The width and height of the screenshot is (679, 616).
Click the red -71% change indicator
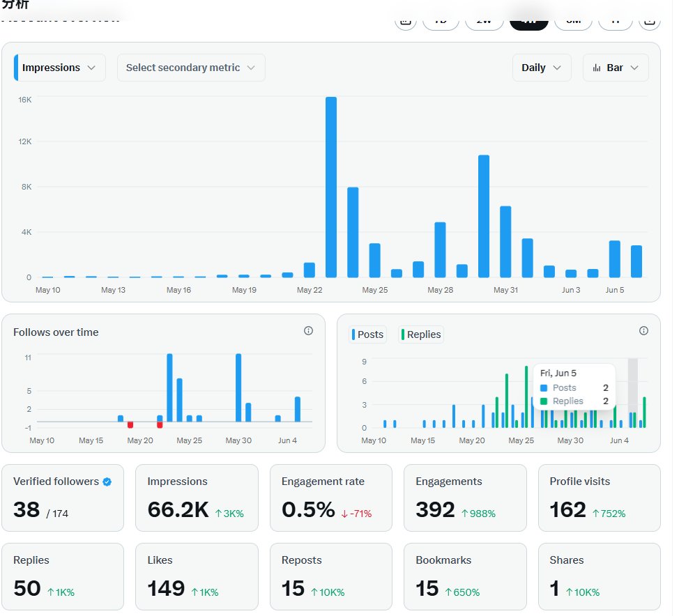pos(356,514)
